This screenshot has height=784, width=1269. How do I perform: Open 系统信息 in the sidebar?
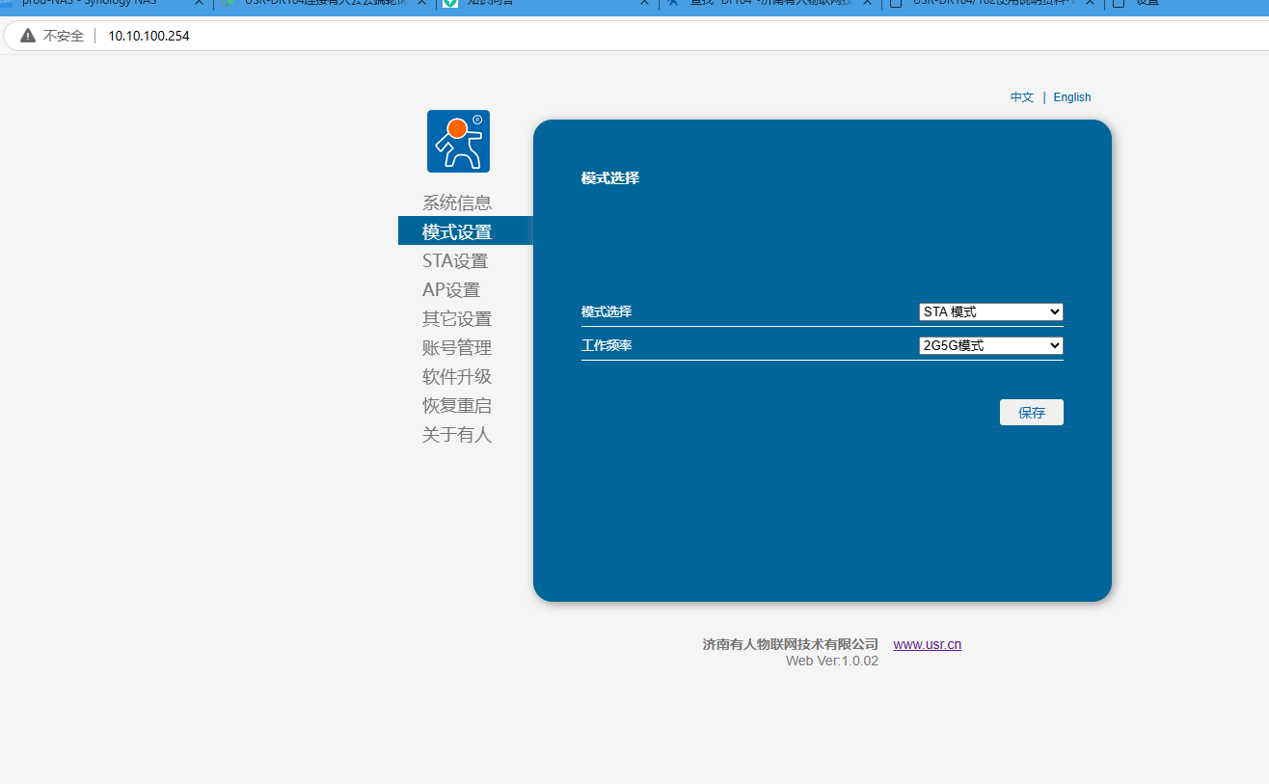(x=457, y=203)
